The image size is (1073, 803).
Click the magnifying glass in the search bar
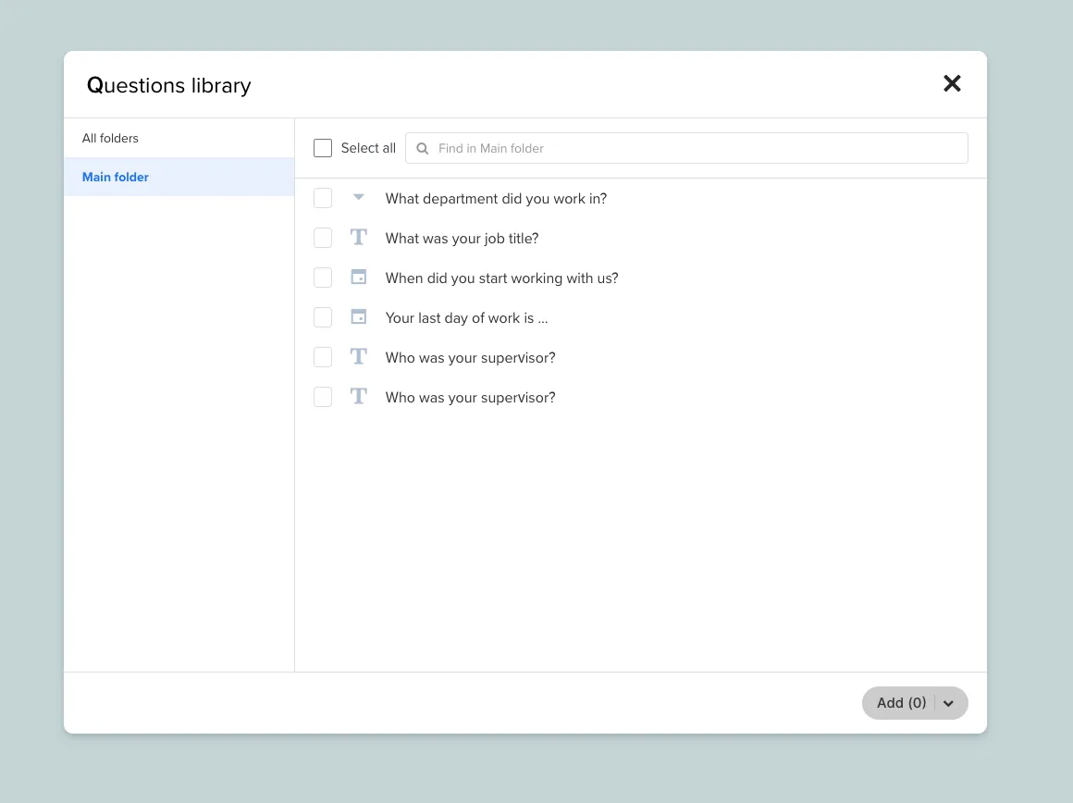422,148
